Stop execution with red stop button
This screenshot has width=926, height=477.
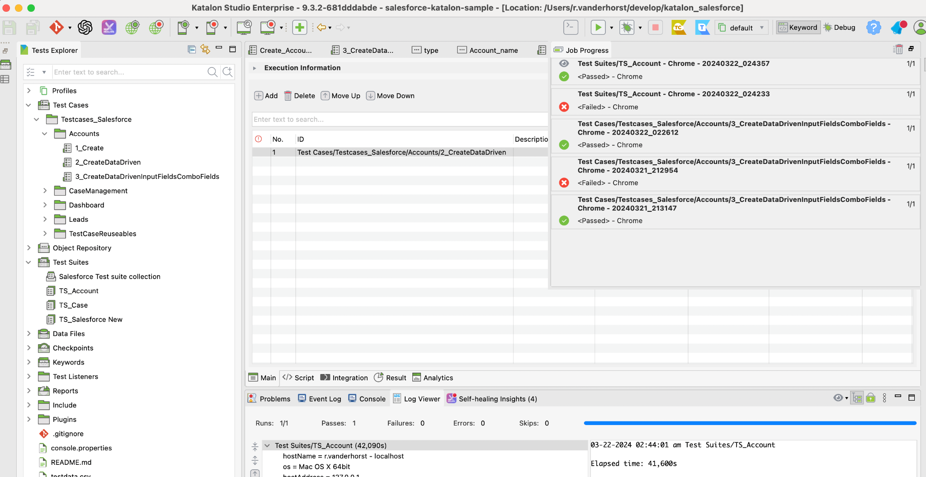click(x=655, y=28)
